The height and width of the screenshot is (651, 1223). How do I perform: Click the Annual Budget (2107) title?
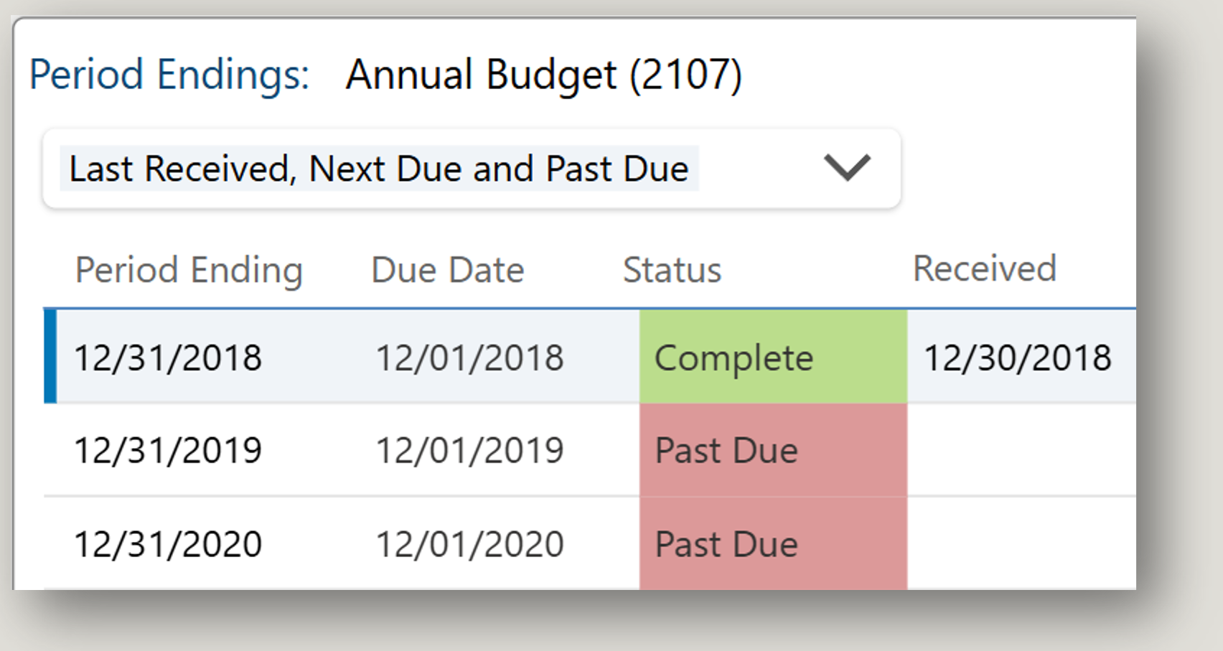(x=543, y=75)
